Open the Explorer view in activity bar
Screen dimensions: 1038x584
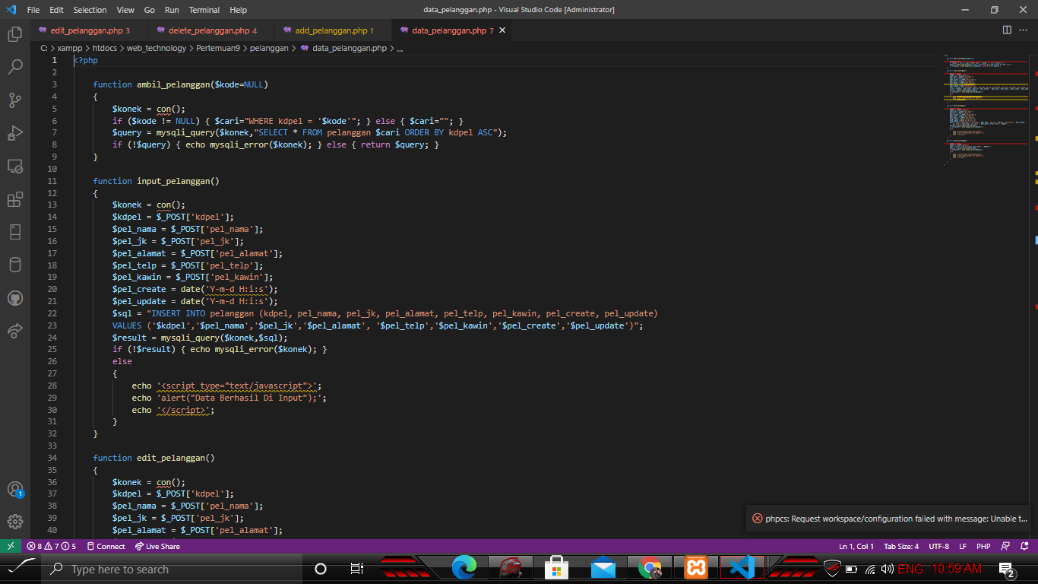point(14,34)
